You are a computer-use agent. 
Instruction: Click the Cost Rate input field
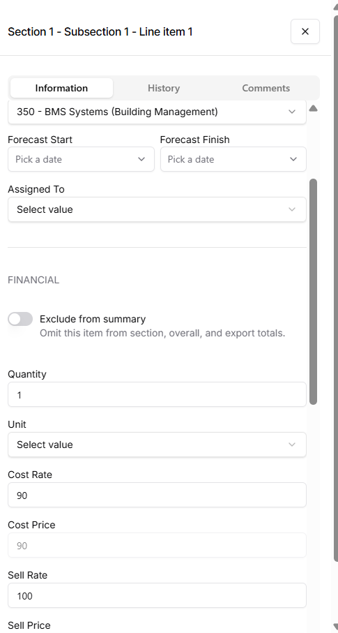[x=157, y=495]
